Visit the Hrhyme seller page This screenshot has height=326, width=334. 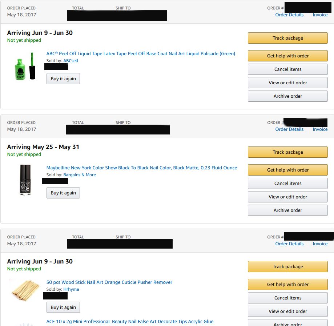(x=71, y=289)
